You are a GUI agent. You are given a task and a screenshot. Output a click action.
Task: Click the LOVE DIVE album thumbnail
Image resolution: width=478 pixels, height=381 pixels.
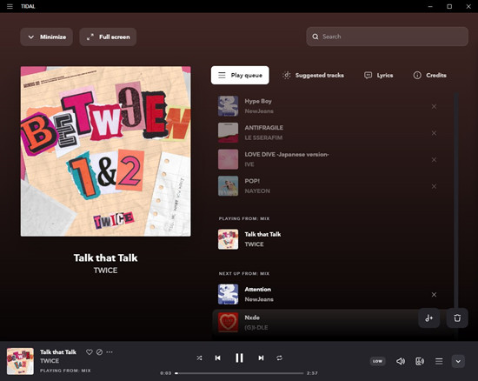point(228,159)
